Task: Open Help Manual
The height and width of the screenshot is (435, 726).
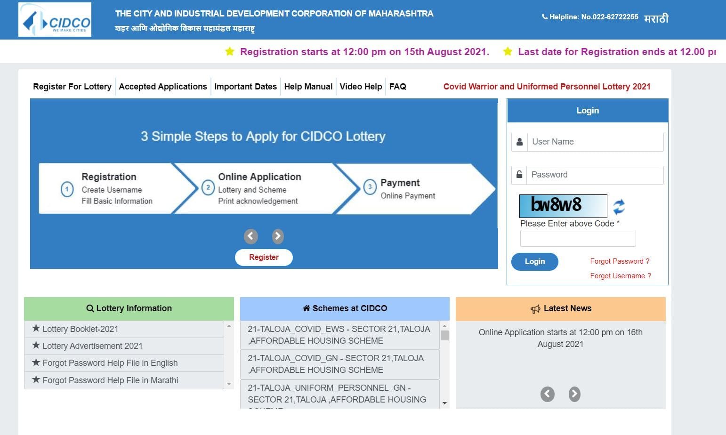Action: pyautogui.click(x=308, y=87)
